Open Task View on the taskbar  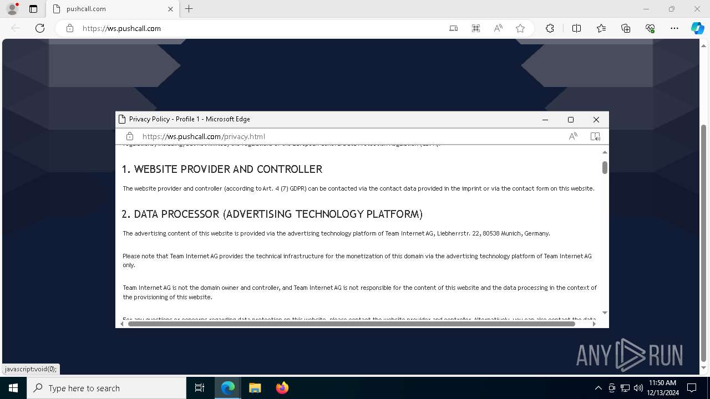pos(200,388)
